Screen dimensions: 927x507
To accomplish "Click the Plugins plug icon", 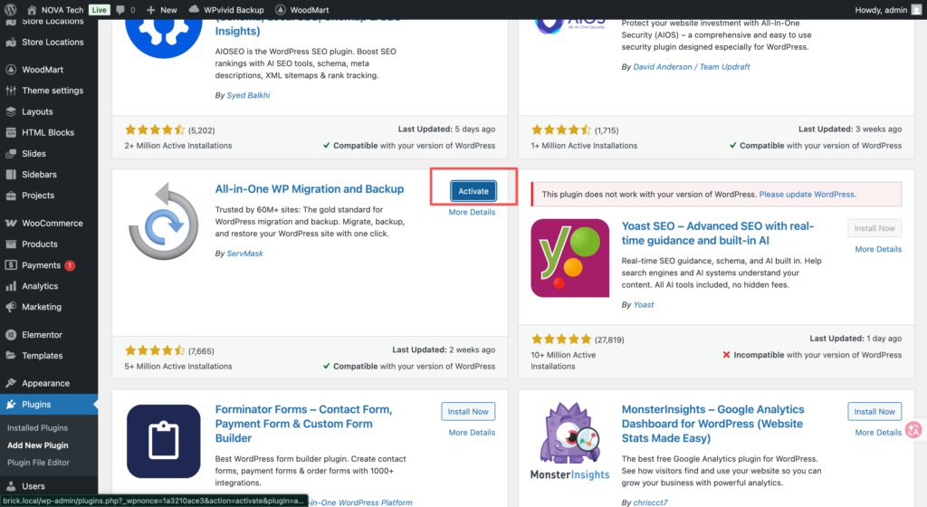I will pyautogui.click(x=11, y=404).
